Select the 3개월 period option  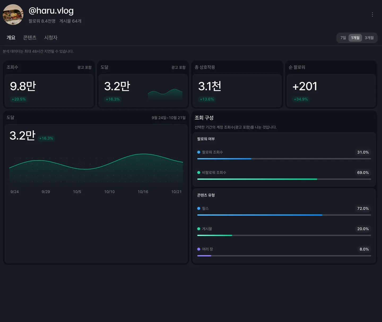coord(369,38)
